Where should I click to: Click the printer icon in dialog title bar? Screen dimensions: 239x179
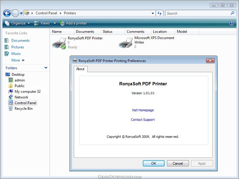click(x=75, y=61)
